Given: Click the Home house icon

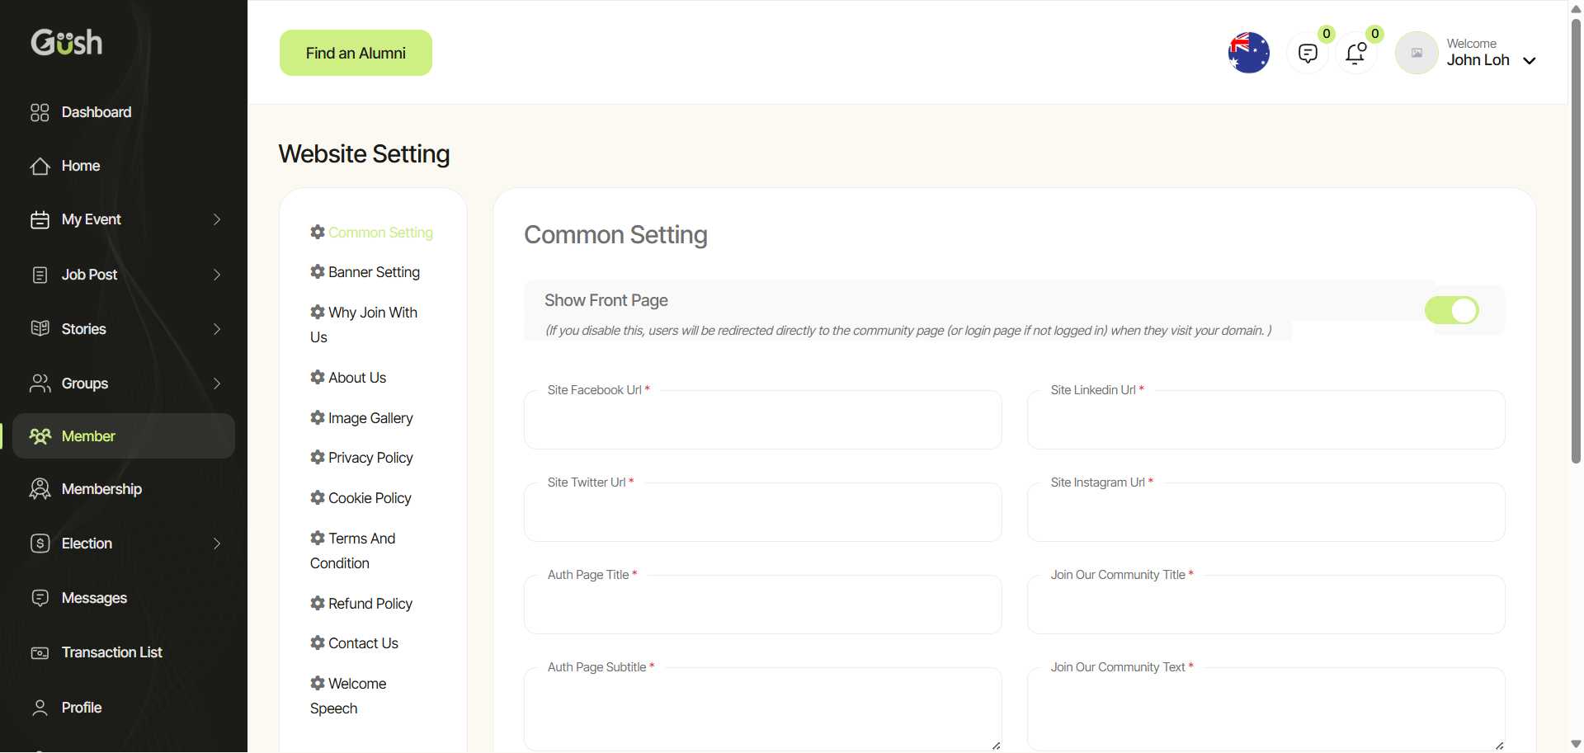Looking at the screenshot, I should (40, 166).
